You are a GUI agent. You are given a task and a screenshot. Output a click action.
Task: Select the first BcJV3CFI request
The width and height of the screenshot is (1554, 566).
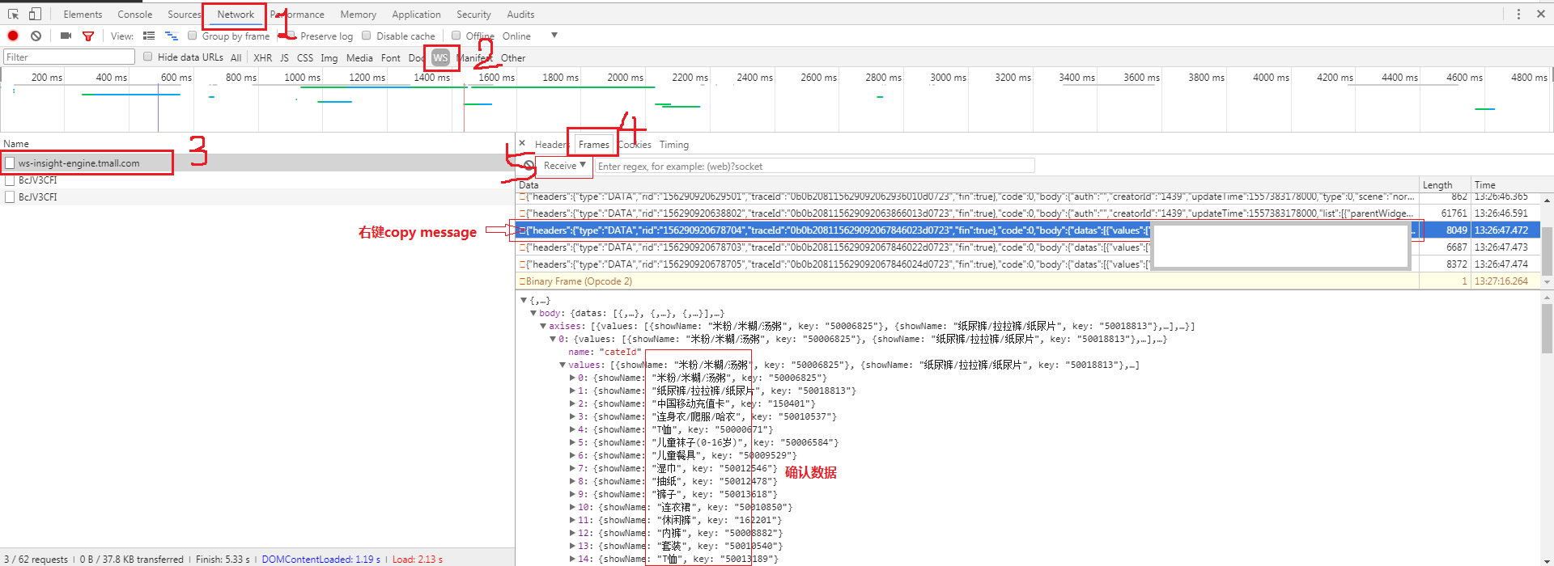click(x=257, y=180)
